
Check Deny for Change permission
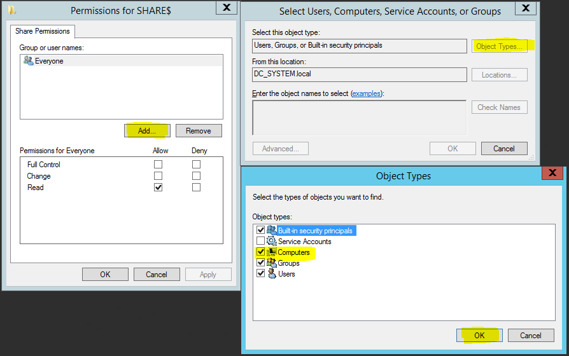(196, 176)
